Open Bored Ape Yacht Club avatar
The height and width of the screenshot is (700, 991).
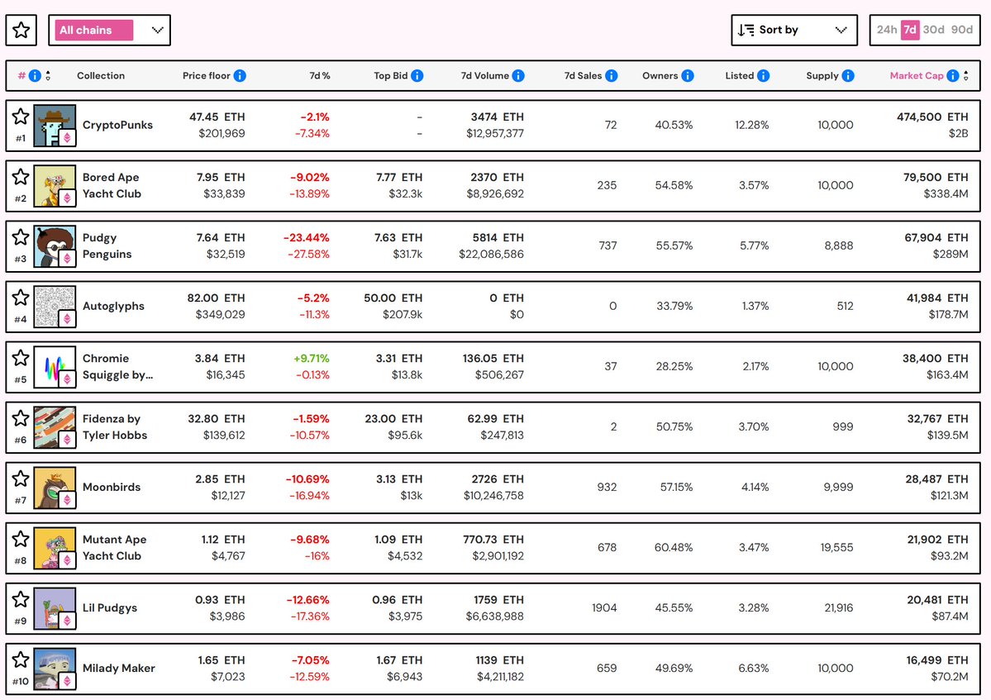[x=55, y=186]
